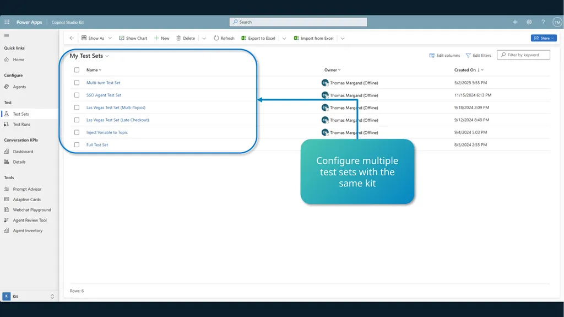Open the Full Test Set link
This screenshot has width=564, height=317.
coord(97,145)
